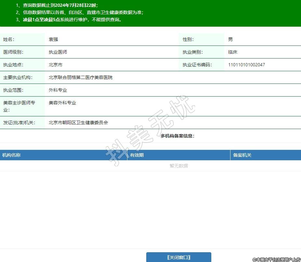Select the 外科专业 practice scope value

coord(58,90)
